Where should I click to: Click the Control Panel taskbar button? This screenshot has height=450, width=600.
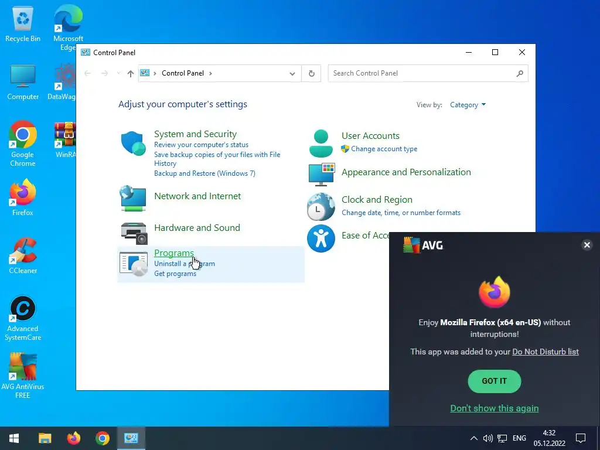(131, 438)
